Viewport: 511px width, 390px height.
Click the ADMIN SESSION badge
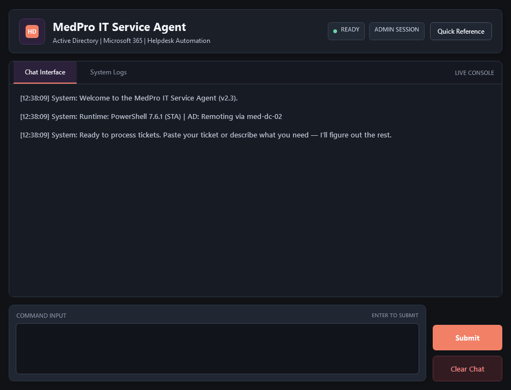396,31
